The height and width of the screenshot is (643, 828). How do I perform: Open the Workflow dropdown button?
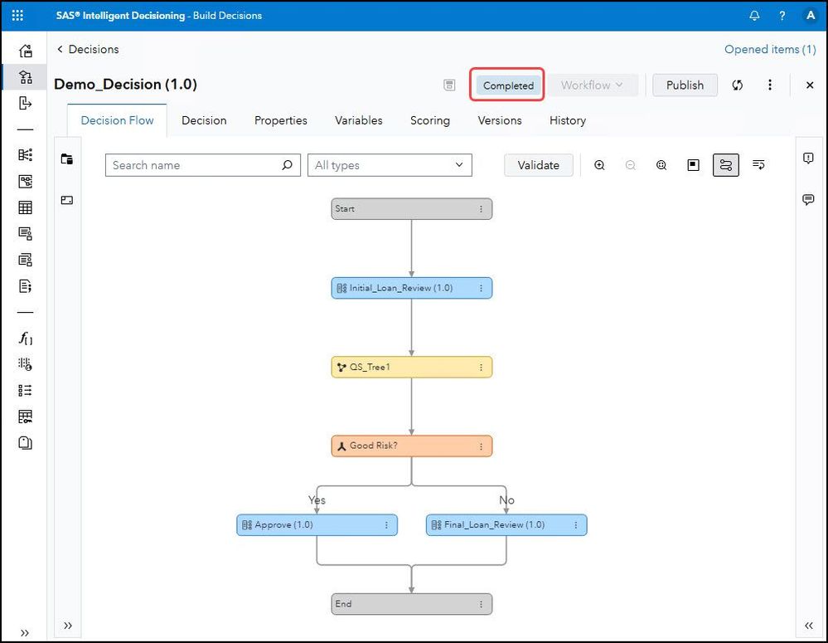click(592, 85)
